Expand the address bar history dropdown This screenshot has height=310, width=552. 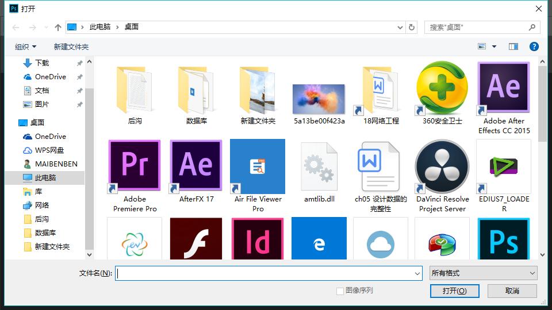400,28
